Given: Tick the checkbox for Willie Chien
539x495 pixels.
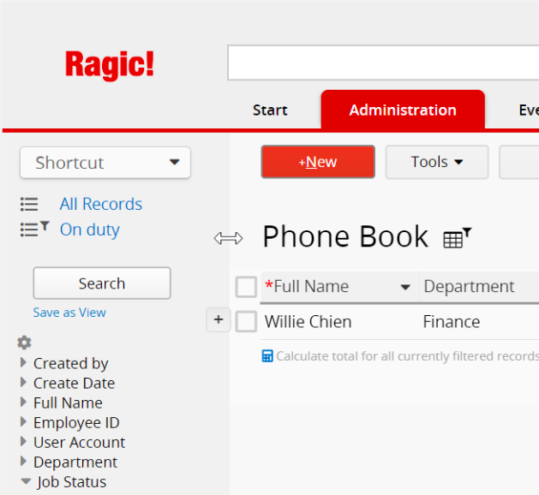Looking at the screenshot, I should [246, 321].
